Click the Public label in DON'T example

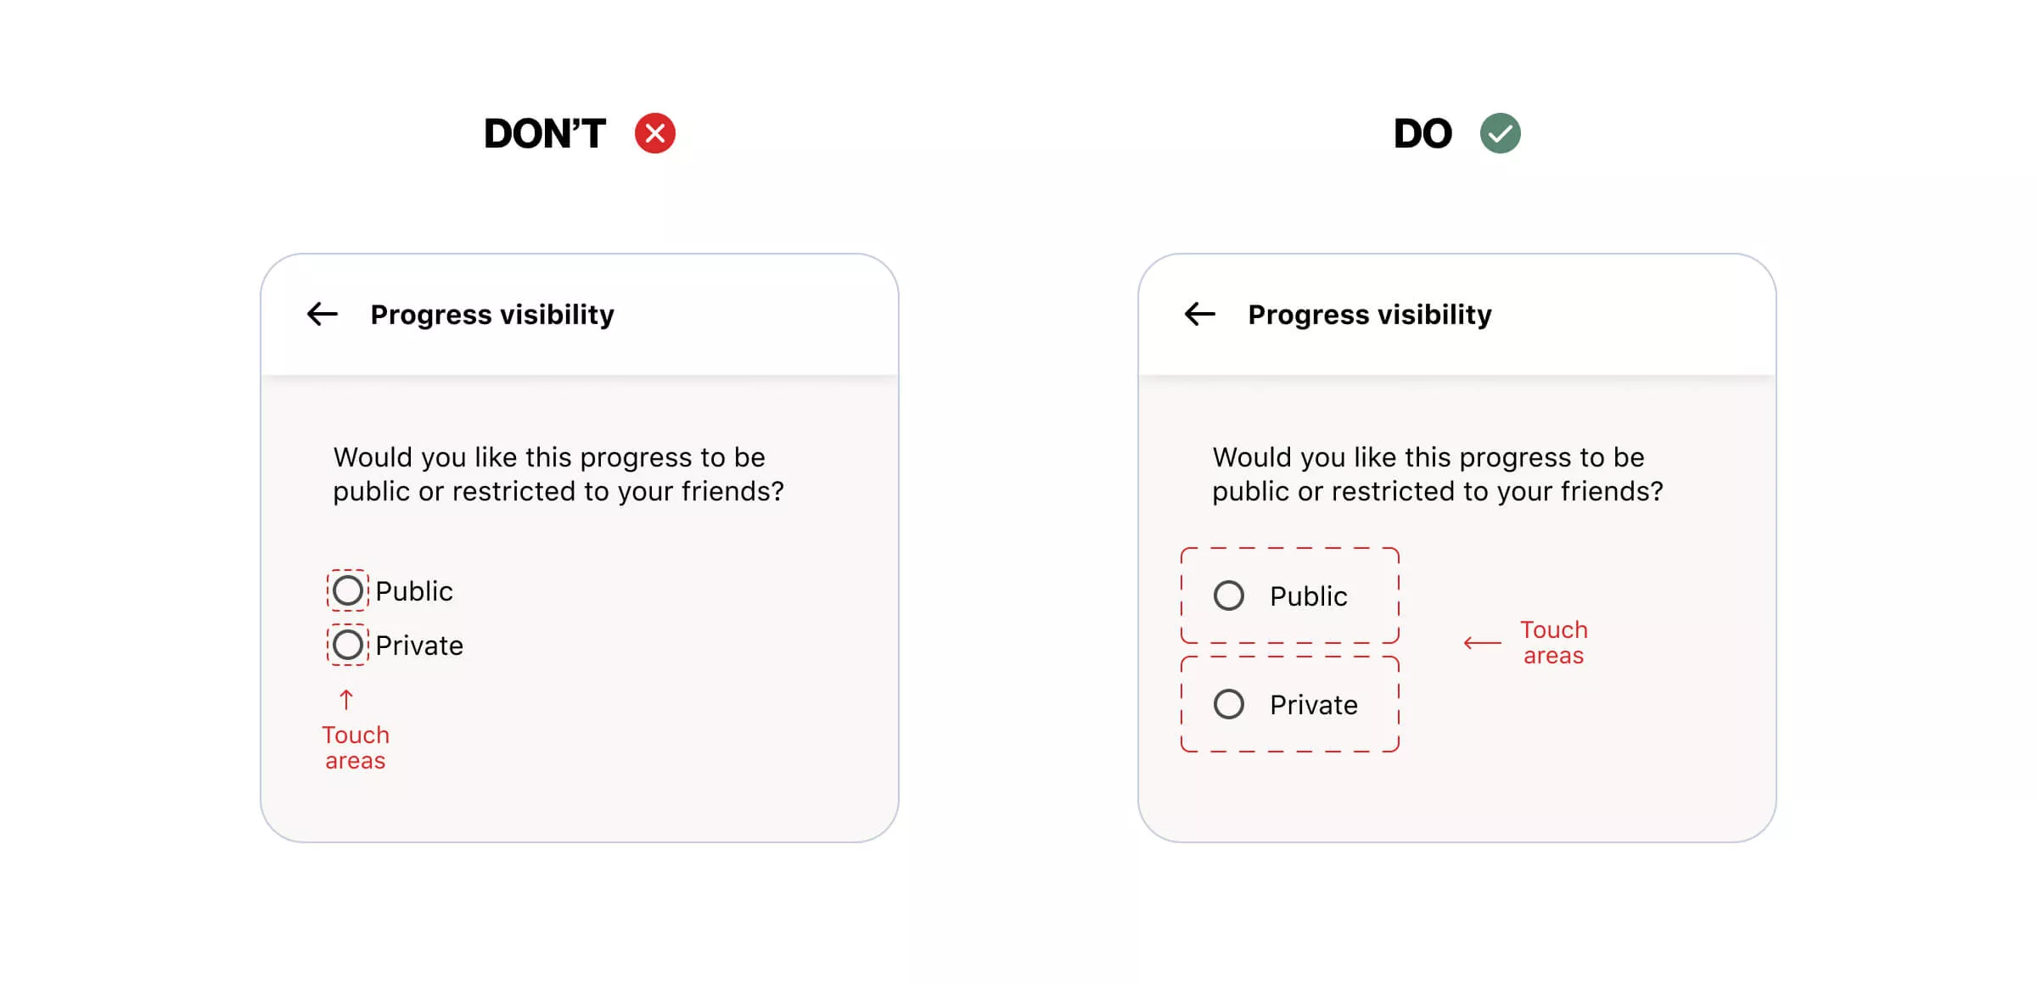point(414,591)
